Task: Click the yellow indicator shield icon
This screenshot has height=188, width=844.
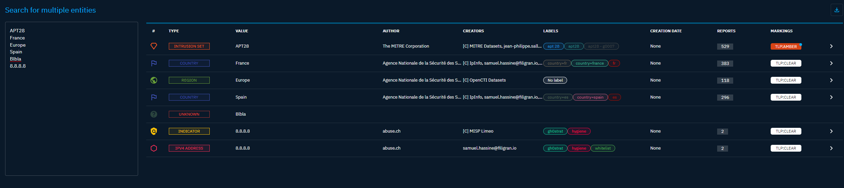Action: 154,131
